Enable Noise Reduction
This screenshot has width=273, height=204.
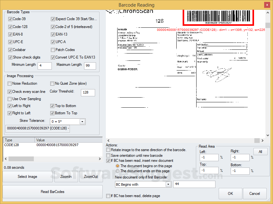pyautogui.click(x=9, y=84)
